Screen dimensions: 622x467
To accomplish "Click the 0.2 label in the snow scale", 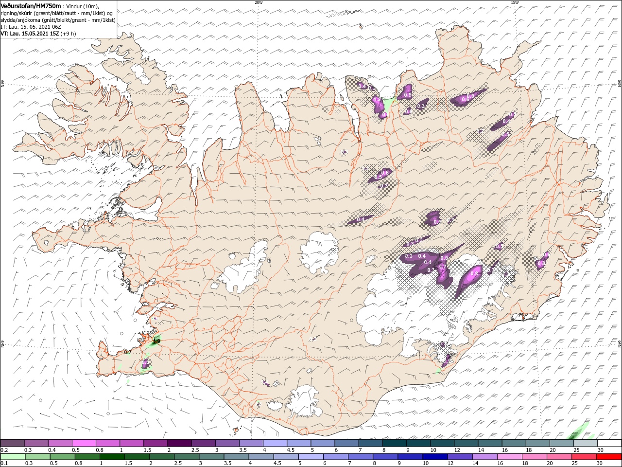I will 3,450.
